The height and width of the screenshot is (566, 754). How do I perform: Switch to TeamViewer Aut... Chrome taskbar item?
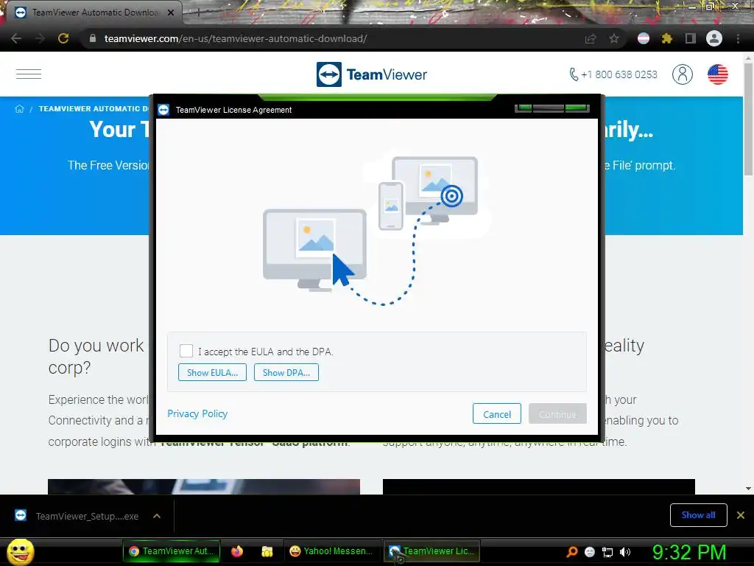point(171,551)
